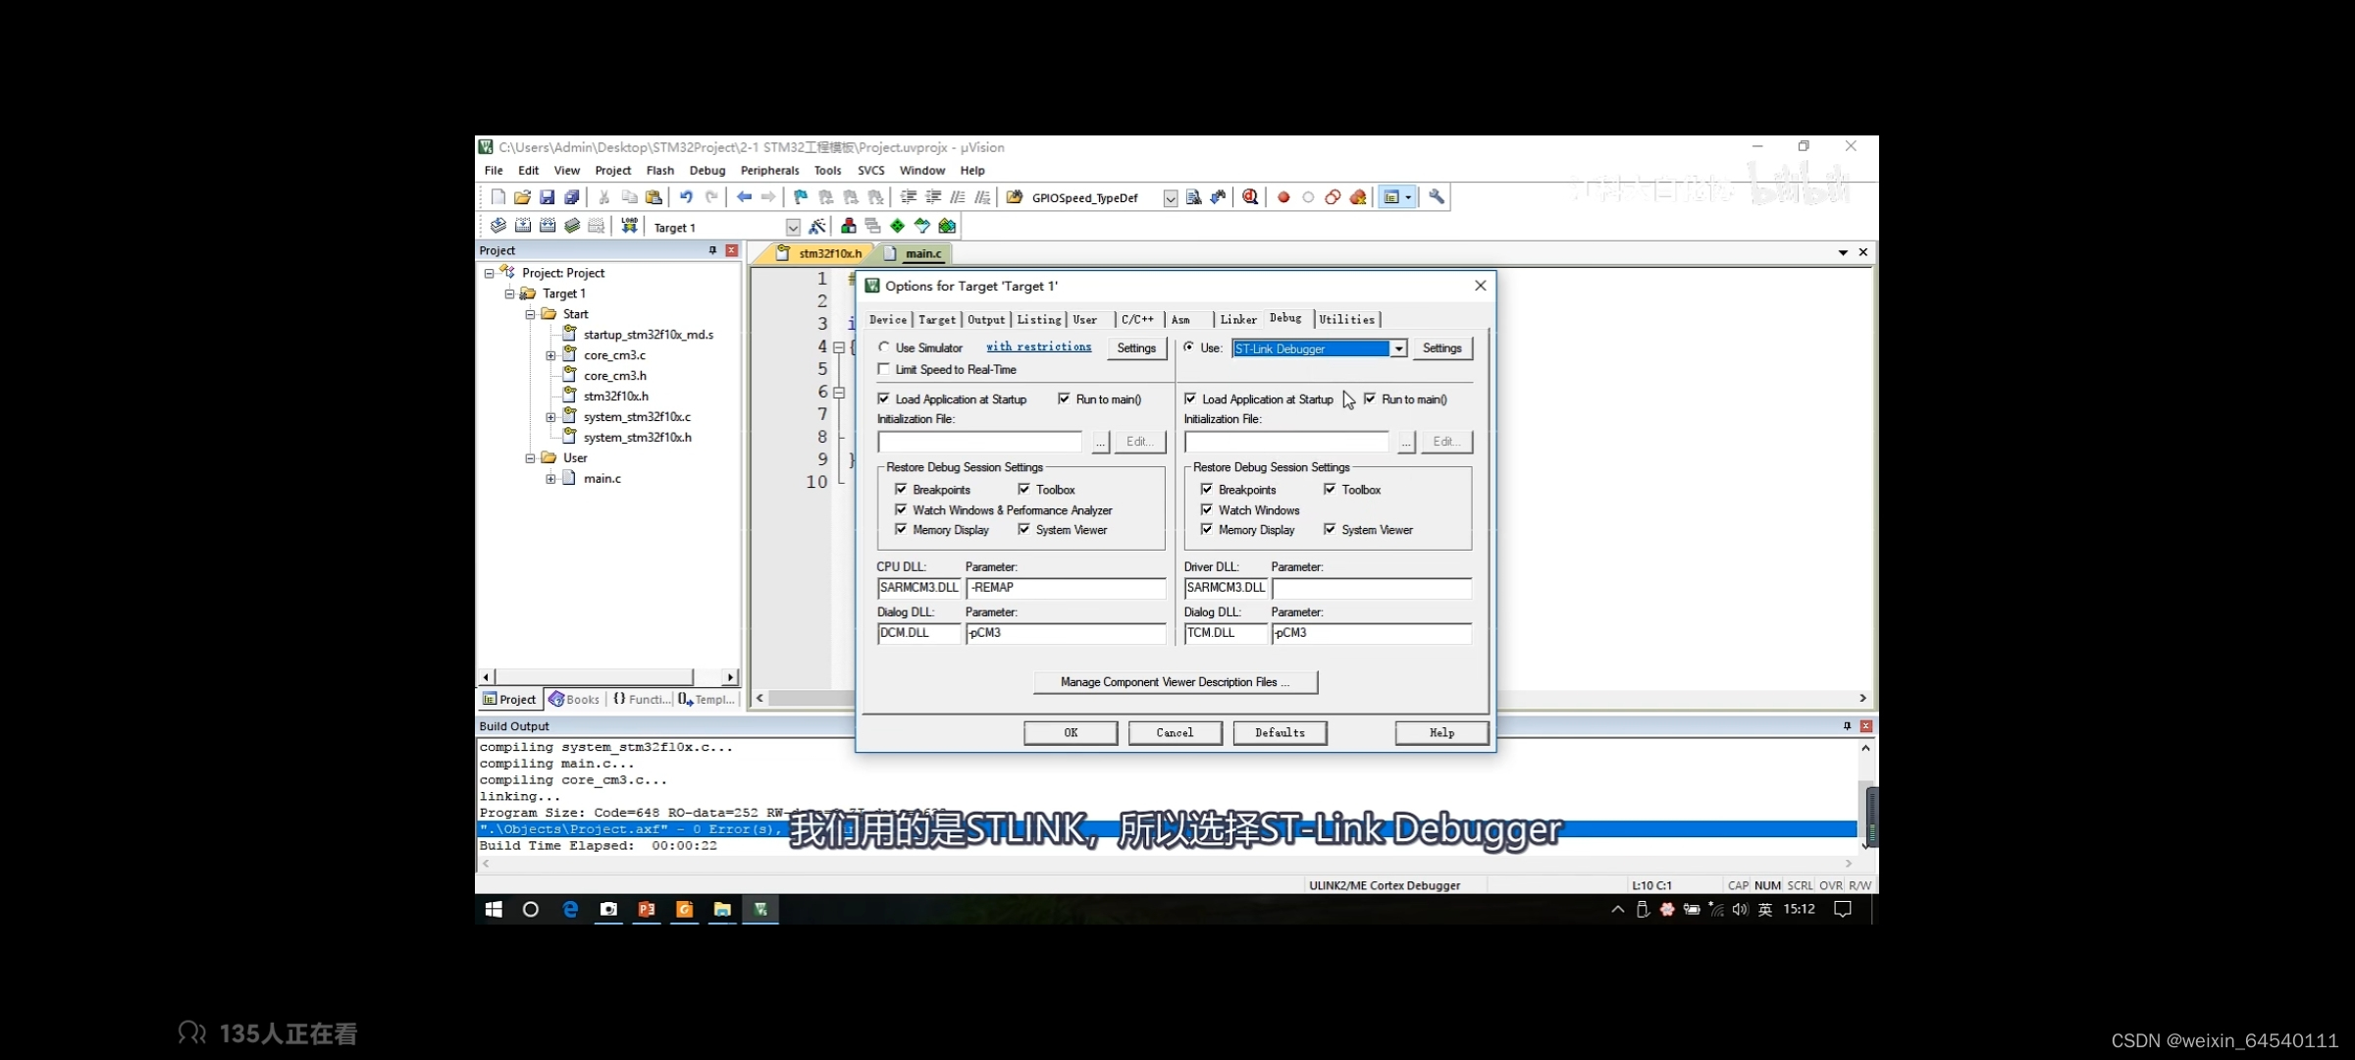Viewport: 2355px width, 1060px height.
Task: Open File Explorer from taskbar
Action: (722, 910)
